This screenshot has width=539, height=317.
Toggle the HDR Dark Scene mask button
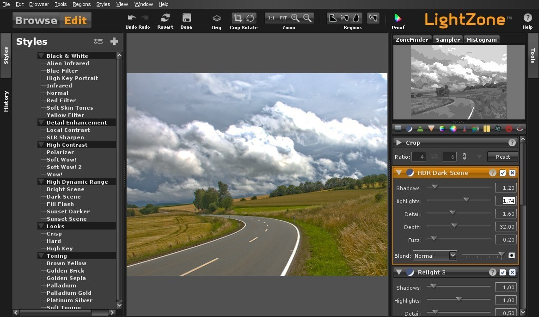[512, 255]
